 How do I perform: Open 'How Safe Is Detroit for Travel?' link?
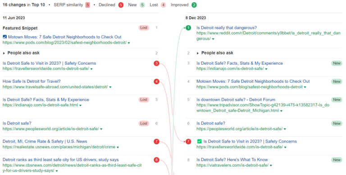[x=32, y=81]
